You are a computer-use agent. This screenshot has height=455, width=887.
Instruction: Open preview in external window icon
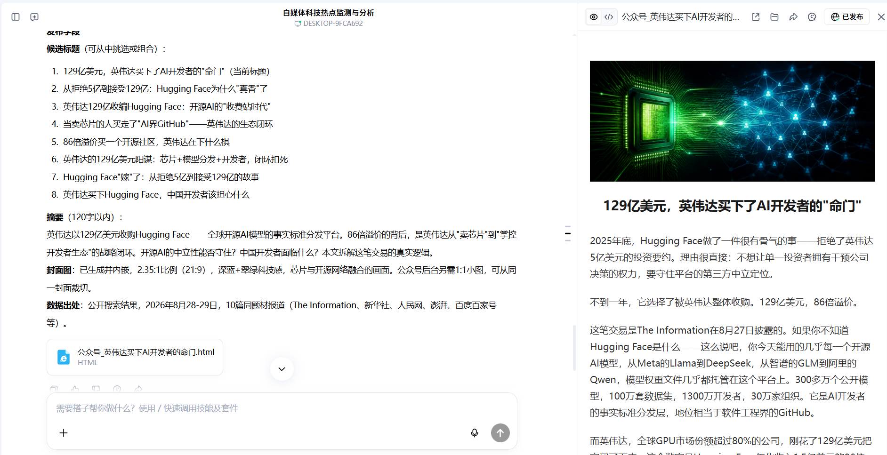click(x=756, y=17)
